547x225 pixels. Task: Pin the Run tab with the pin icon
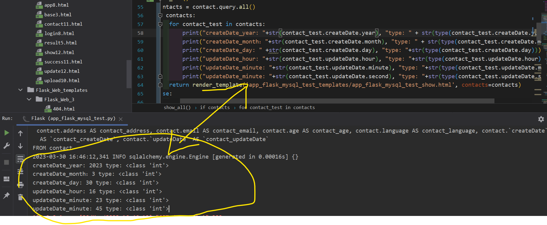(7, 195)
